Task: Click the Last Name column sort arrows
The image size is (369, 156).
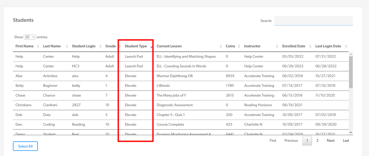Action: click(x=66, y=46)
